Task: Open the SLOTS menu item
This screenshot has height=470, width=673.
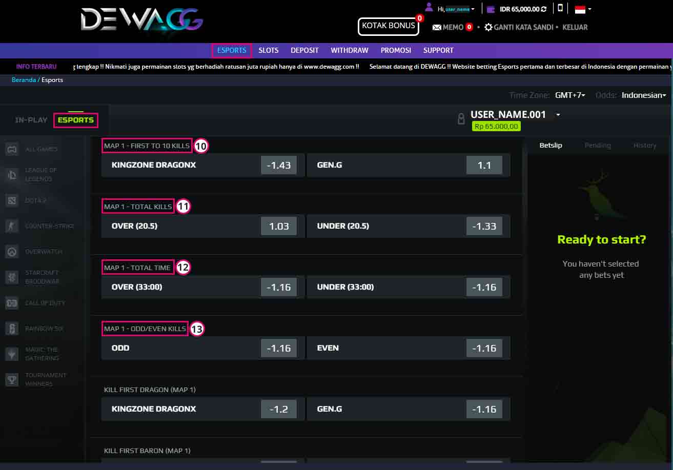Action: [x=269, y=50]
